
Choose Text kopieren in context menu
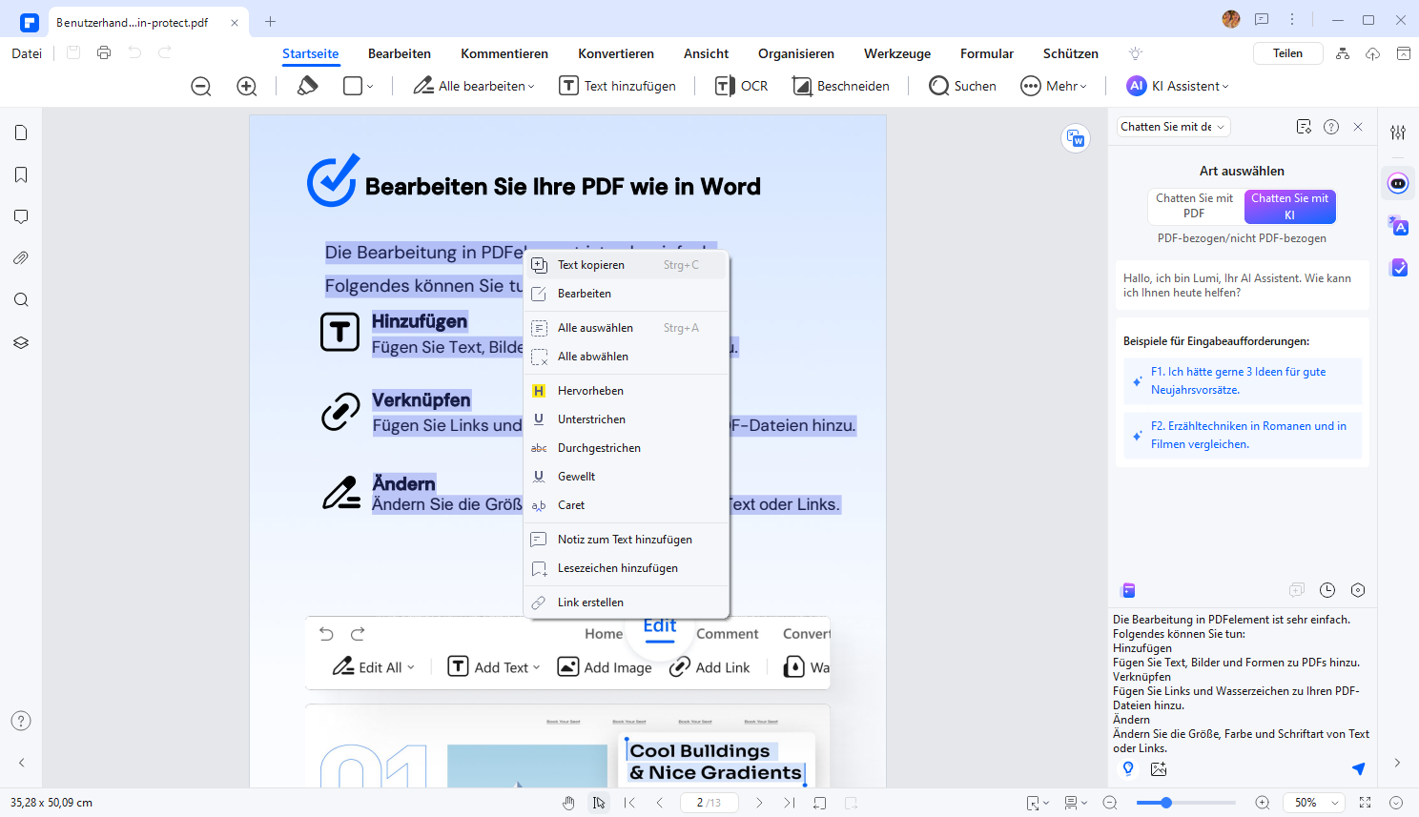click(x=627, y=265)
